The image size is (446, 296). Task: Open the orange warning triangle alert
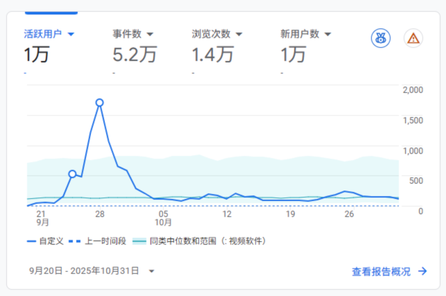click(x=413, y=38)
